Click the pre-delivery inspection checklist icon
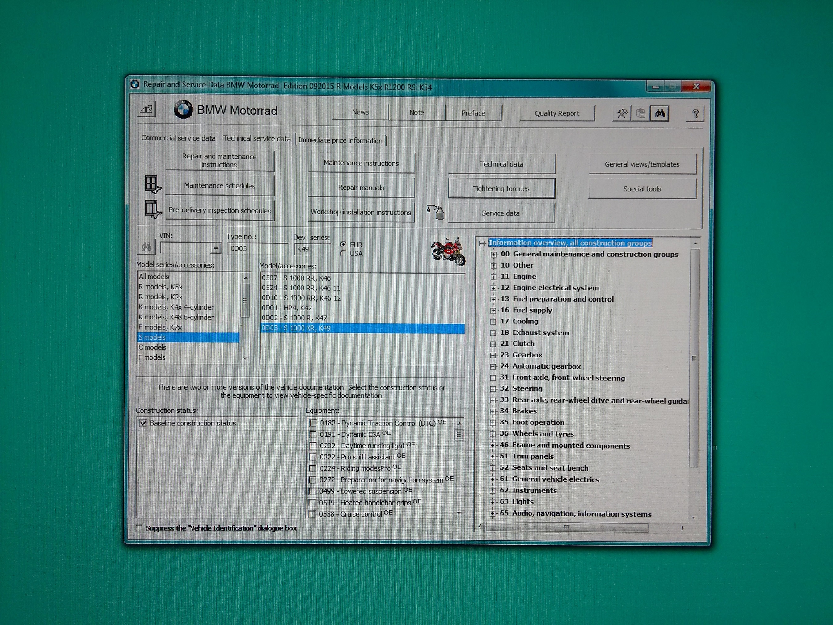This screenshot has width=833, height=625. [153, 209]
